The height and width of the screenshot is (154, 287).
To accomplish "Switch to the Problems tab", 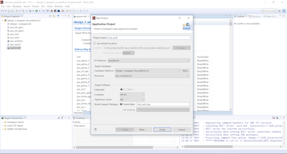I will click(81, 118).
